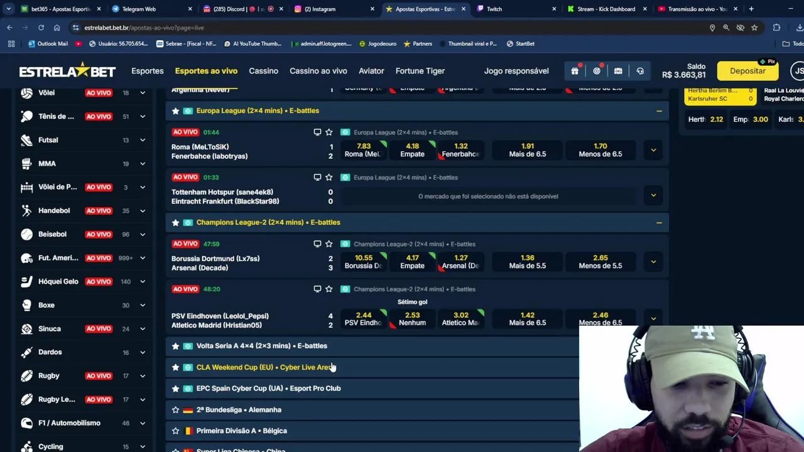Open the Aviator menu
Image resolution: width=804 pixels, height=452 pixels.
371,71
